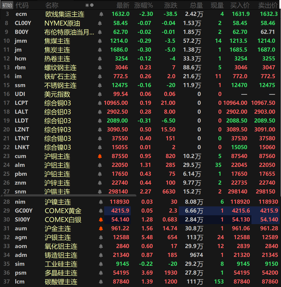Select the 初始 tab at top left

7,5
